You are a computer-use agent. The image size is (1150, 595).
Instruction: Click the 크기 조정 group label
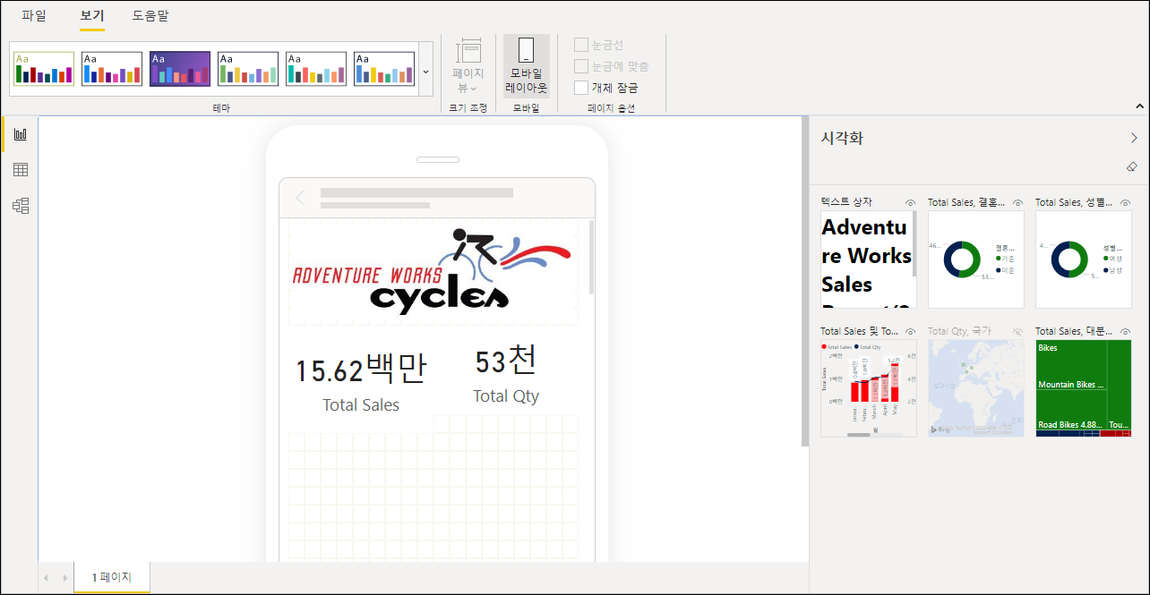(x=468, y=107)
